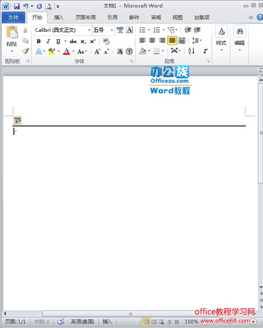263x328 pixels.
Task: Toggle Strikethrough formatting
Action: coord(73,42)
